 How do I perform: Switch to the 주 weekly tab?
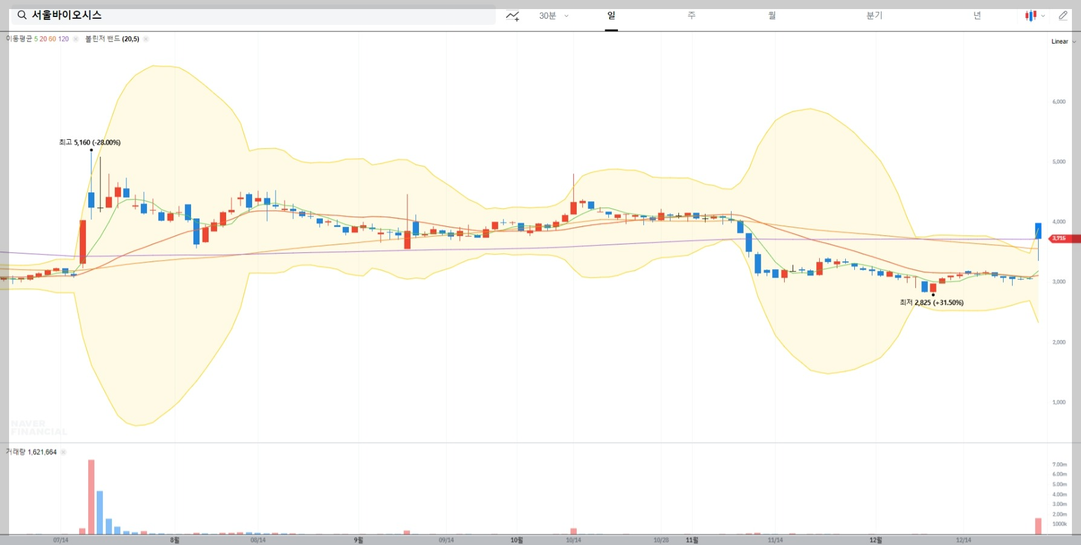692,16
